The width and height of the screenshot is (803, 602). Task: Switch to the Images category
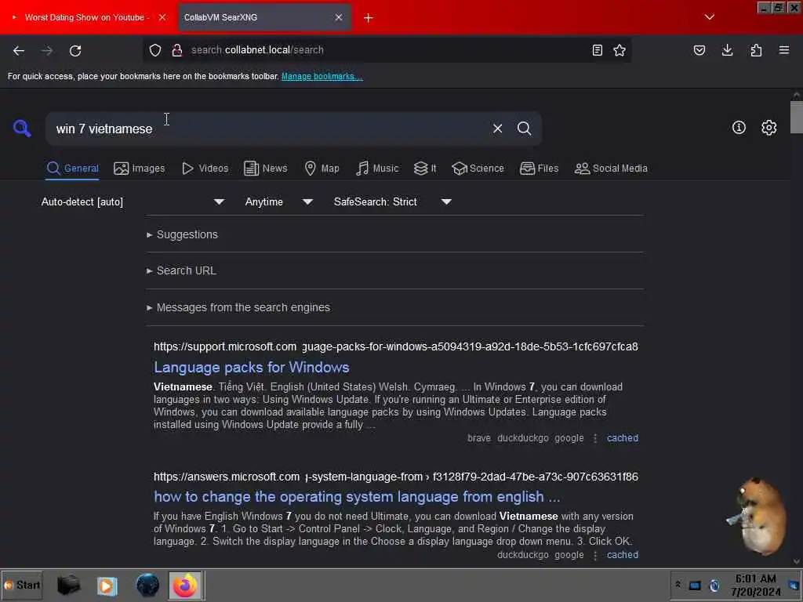point(140,169)
